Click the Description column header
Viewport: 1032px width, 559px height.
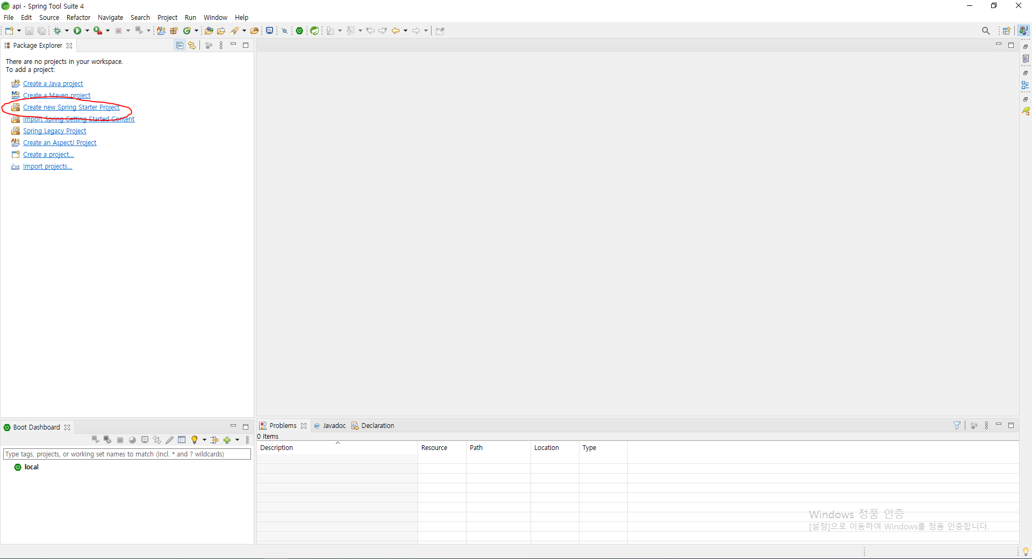click(x=337, y=448)
